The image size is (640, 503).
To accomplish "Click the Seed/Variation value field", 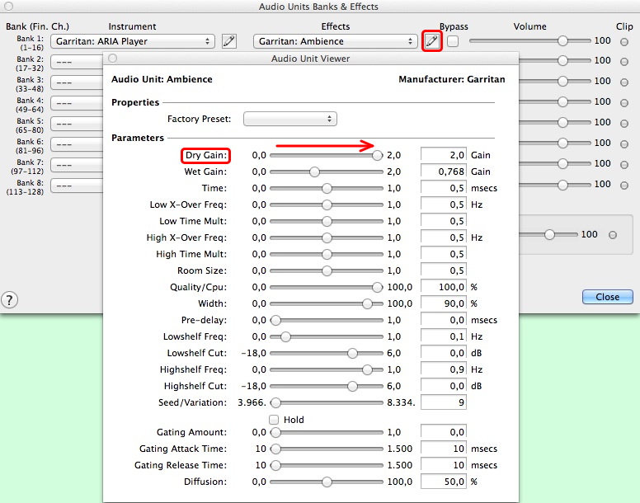I will click(x=444, y=402).
